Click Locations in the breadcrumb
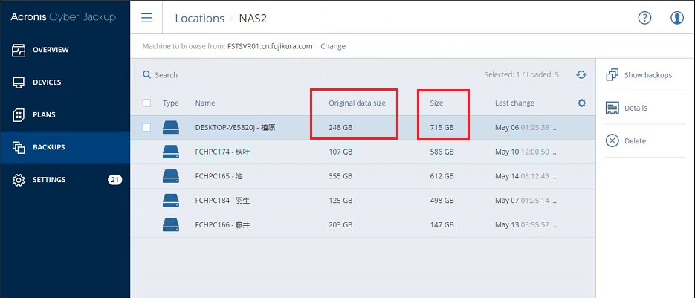The width and height of the screenshot is (695, 298). (199, 19)
